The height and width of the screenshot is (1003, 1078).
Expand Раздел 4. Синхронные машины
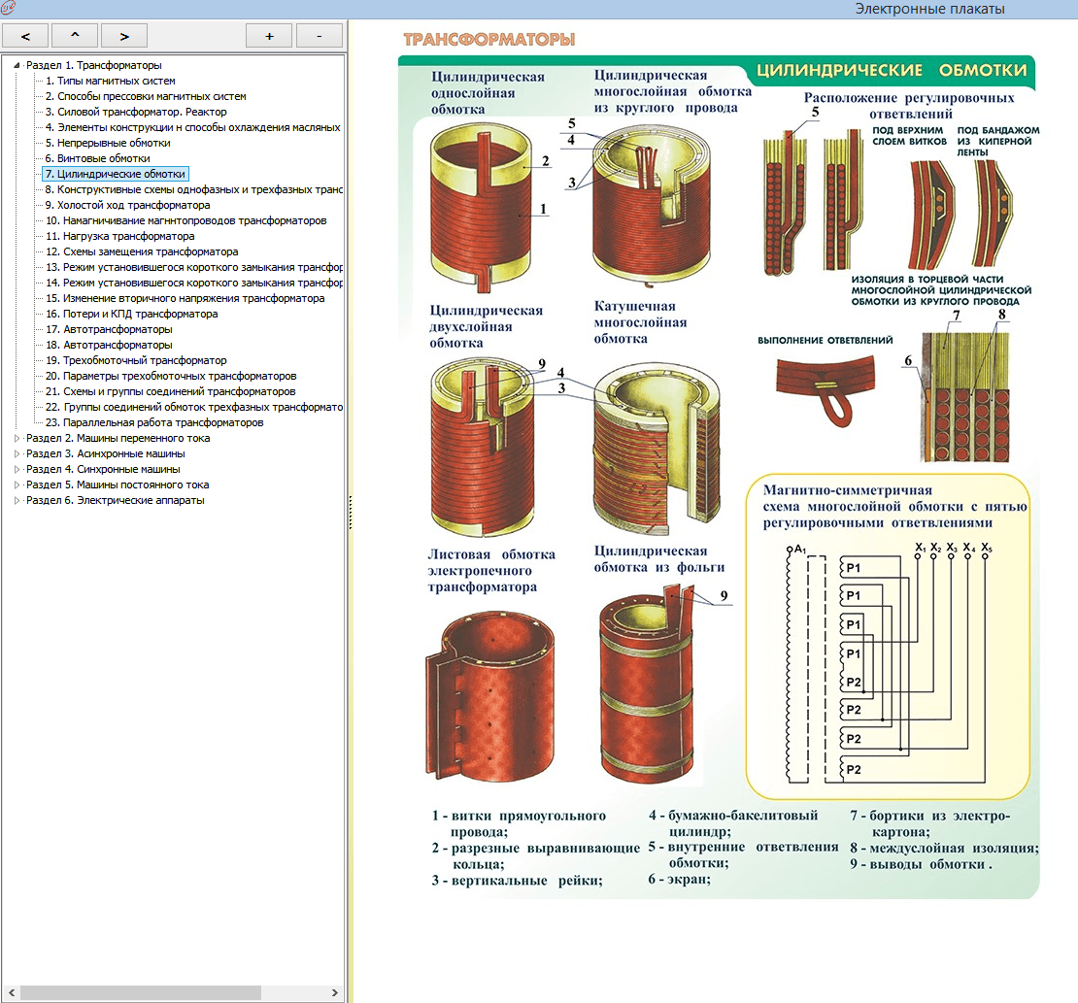click(17, 469)
